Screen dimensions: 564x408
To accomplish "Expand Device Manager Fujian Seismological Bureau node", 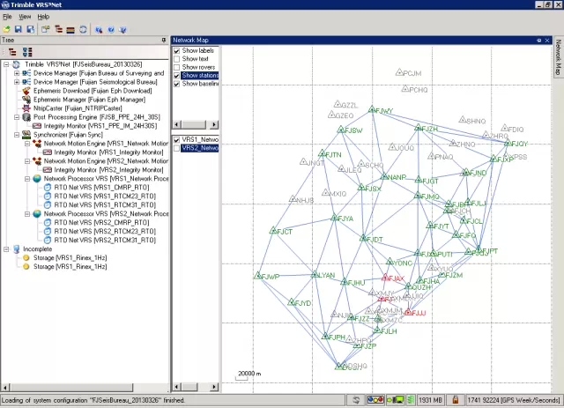I will coord(17,82).
